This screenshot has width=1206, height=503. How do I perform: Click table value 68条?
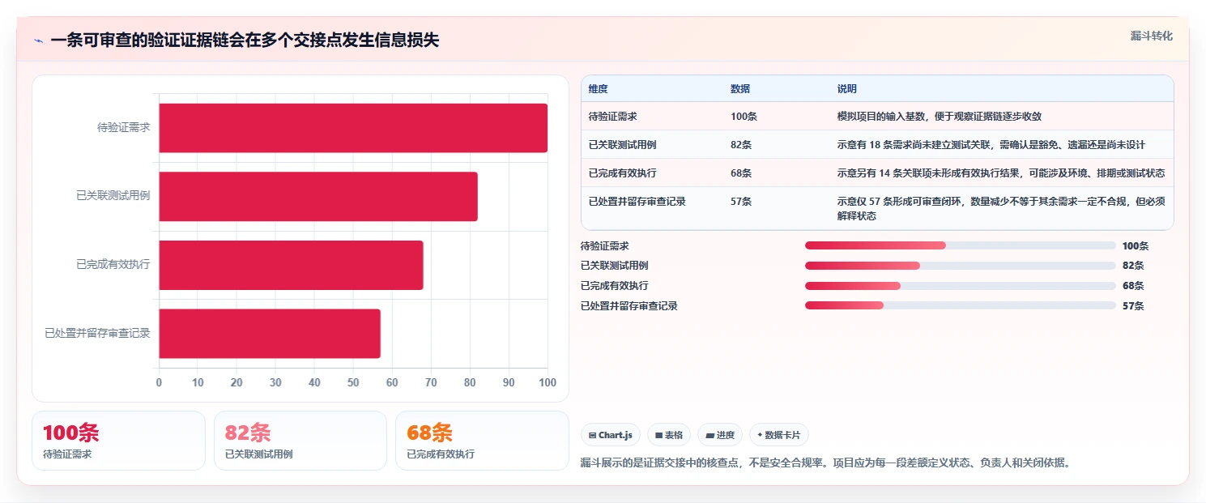741,173
